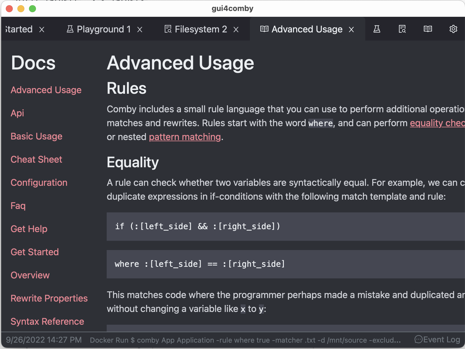Switch to the Filesystem 2 tab
Viewport: 465px width, 349px height.
point(201,29)
